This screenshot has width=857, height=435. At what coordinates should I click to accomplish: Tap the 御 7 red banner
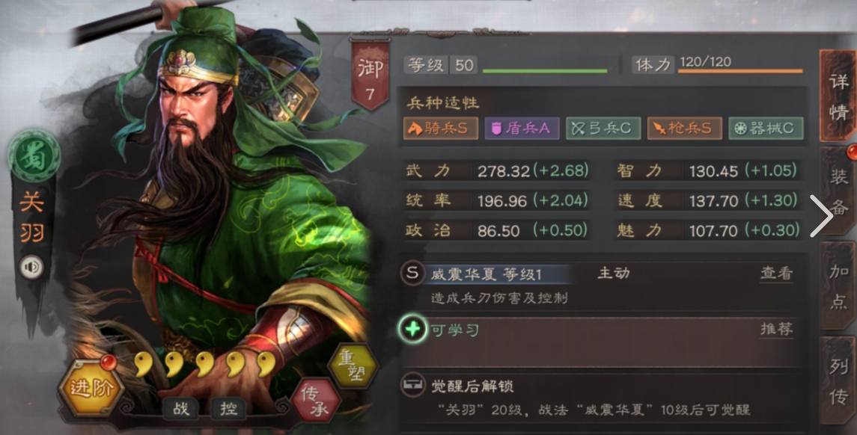[370, 74]
